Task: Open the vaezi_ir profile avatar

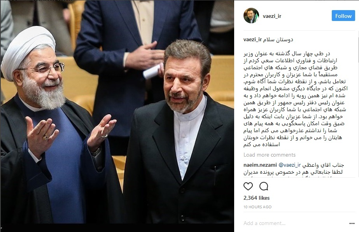Action: coord(251,16)
